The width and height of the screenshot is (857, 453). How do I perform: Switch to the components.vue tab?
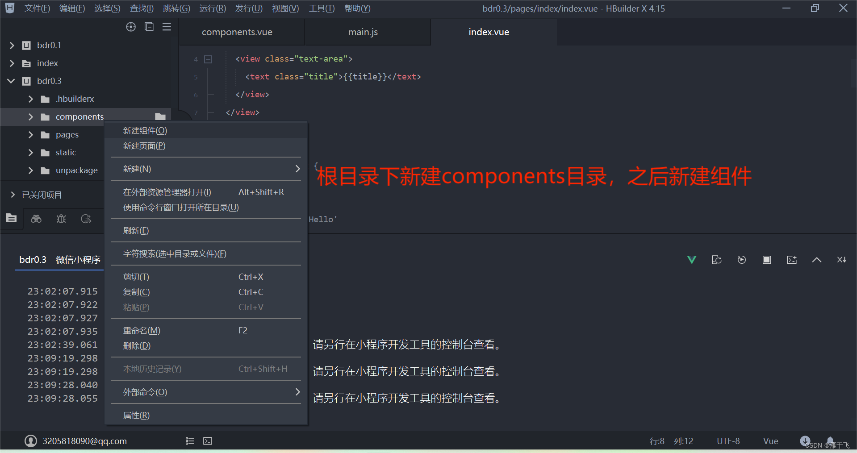click(x=242, y=32)
